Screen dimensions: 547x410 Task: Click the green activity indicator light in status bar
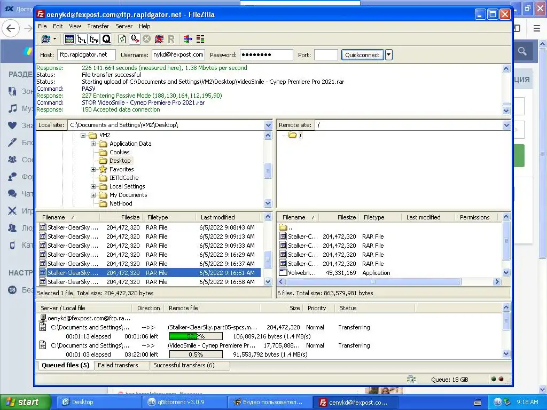tap(493, 379)
